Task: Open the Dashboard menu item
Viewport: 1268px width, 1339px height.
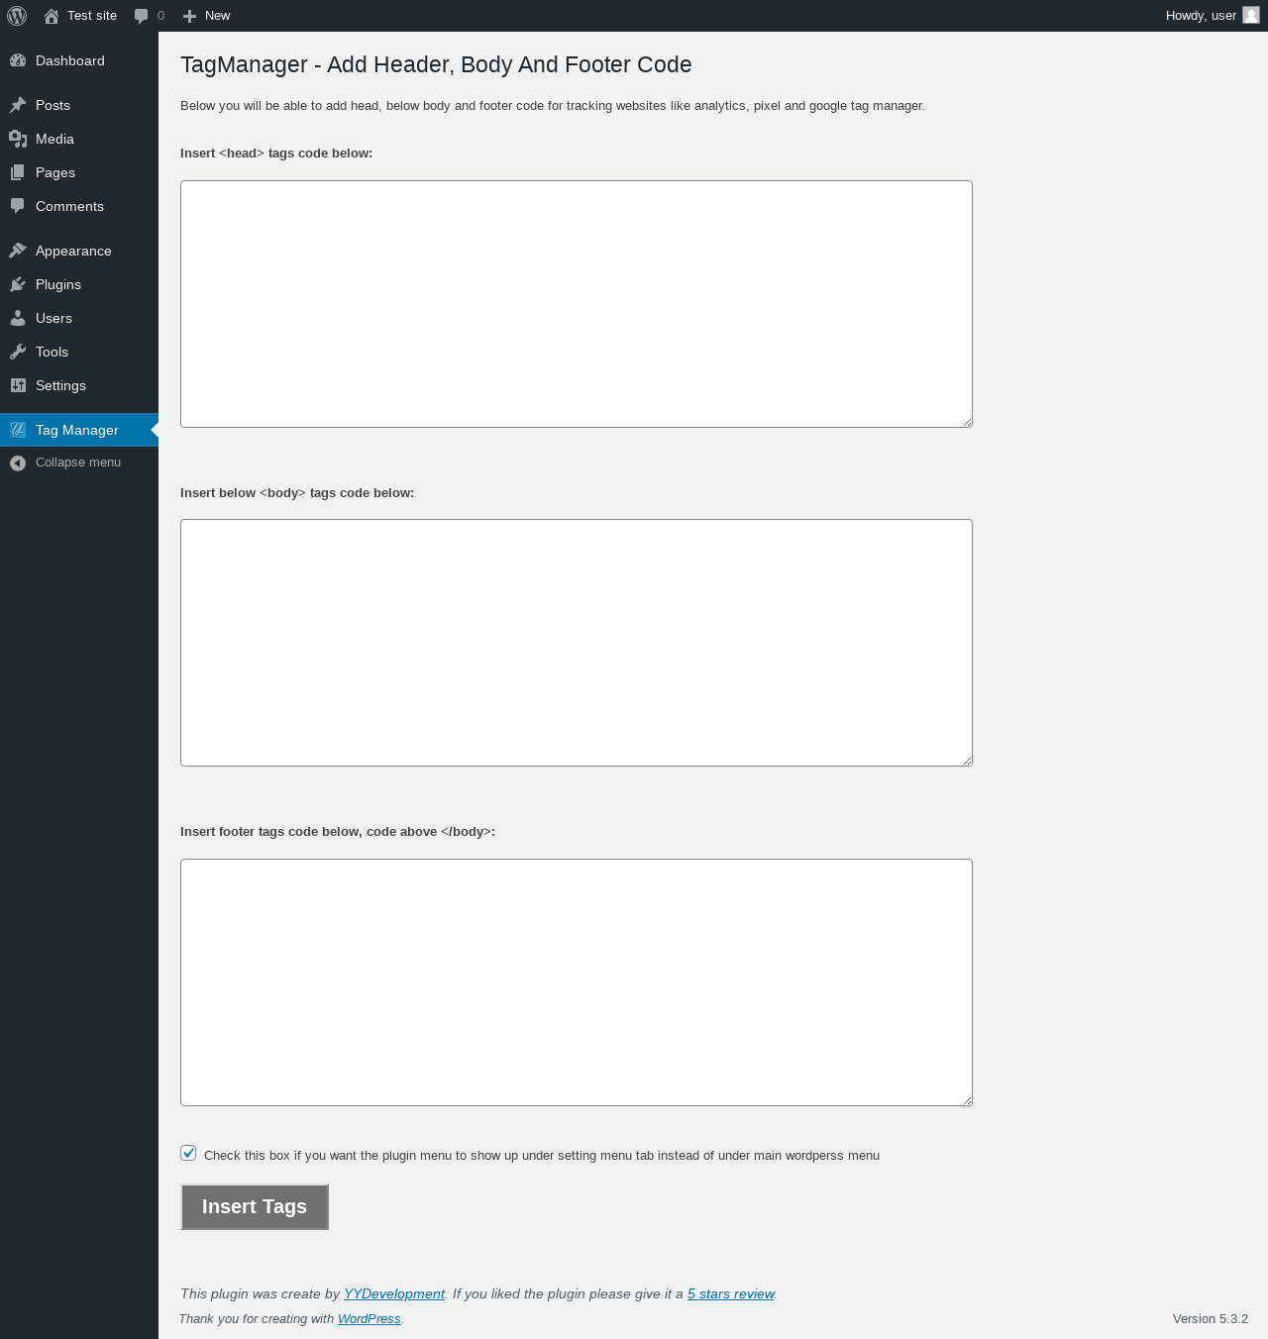Action: [x=79, y=60]
